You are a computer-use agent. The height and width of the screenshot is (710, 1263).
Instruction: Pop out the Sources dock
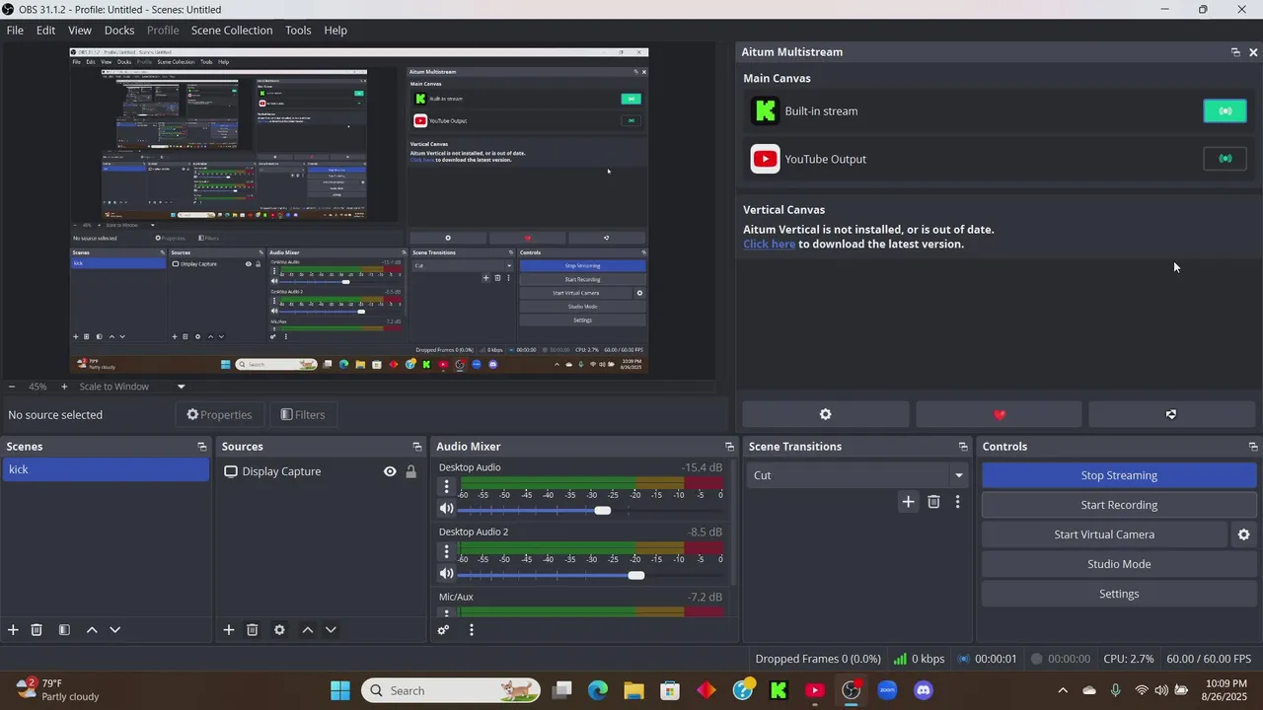(x=417, y=447)
